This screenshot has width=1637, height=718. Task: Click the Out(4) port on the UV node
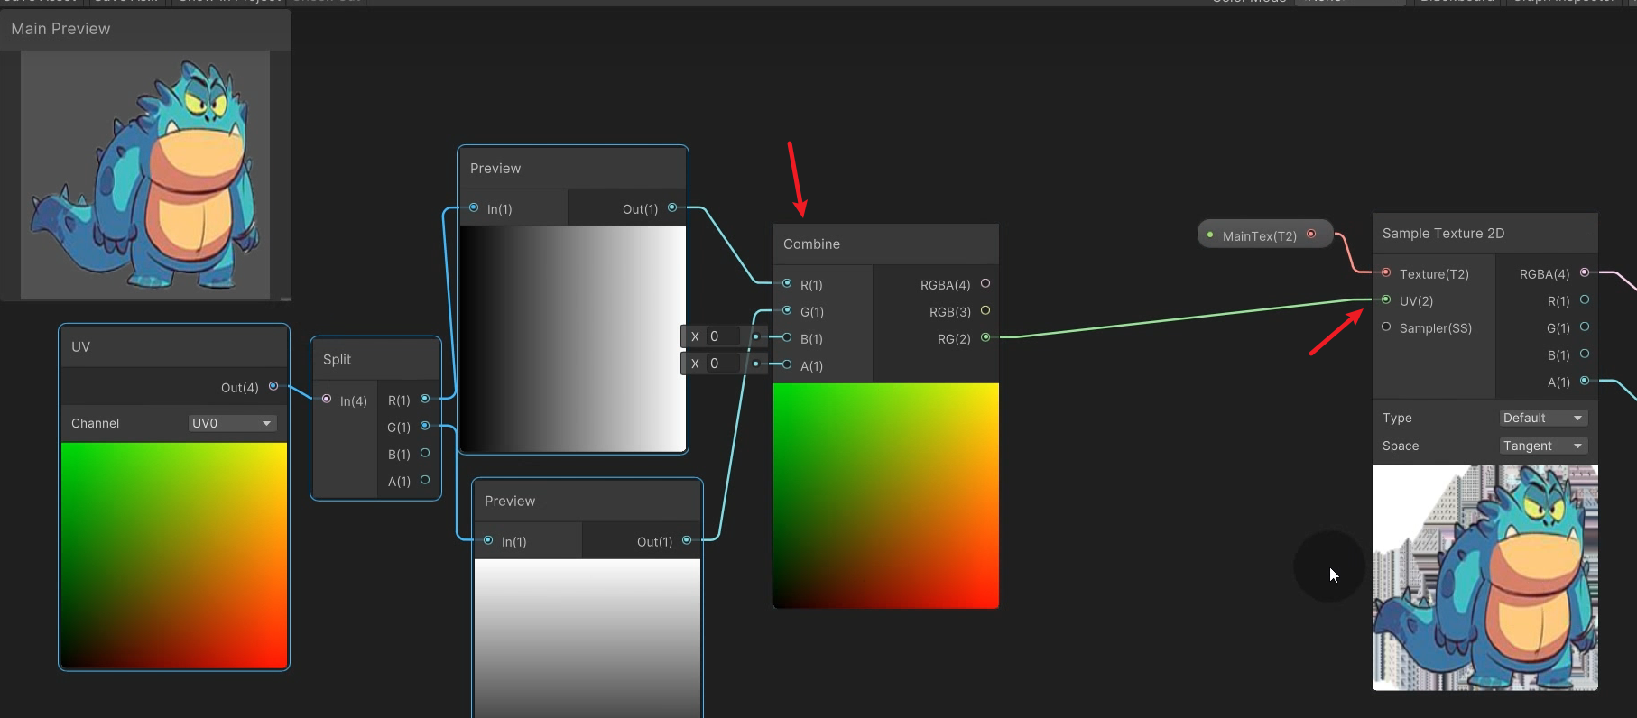273,386
